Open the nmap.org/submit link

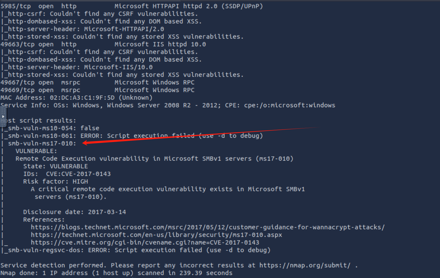(x=305, y=265)
